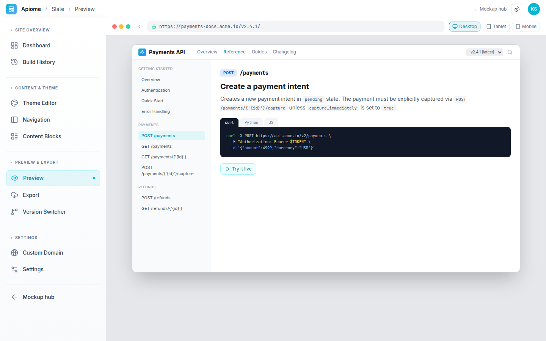Switch to the JS code tab
Viewport: 546px width, 341px height.
pos(271,123)
